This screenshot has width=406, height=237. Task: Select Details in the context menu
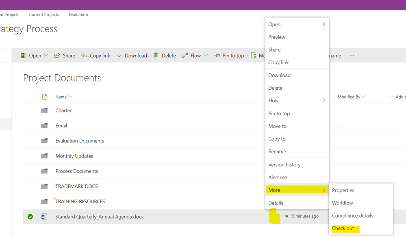point(276,203)
